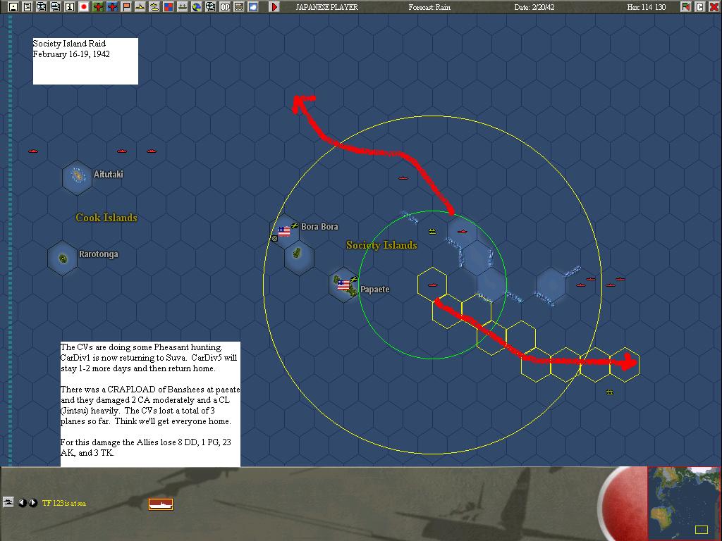Click the airfield icon at Bora Bora
722x541 pixels.
(x=295, y=225)
